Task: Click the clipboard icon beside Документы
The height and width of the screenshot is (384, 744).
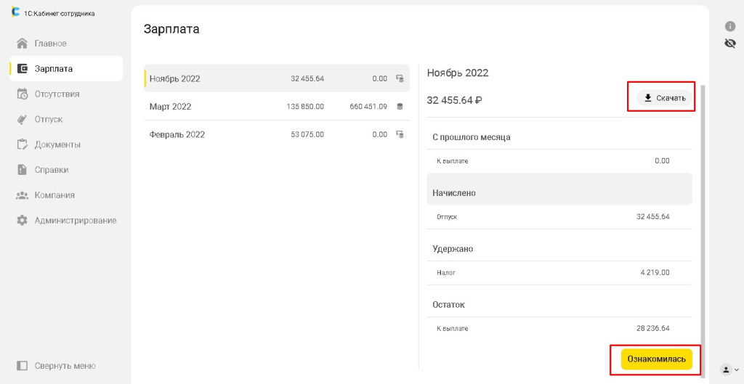Action: pyautogui.click(x=23, y=144)
